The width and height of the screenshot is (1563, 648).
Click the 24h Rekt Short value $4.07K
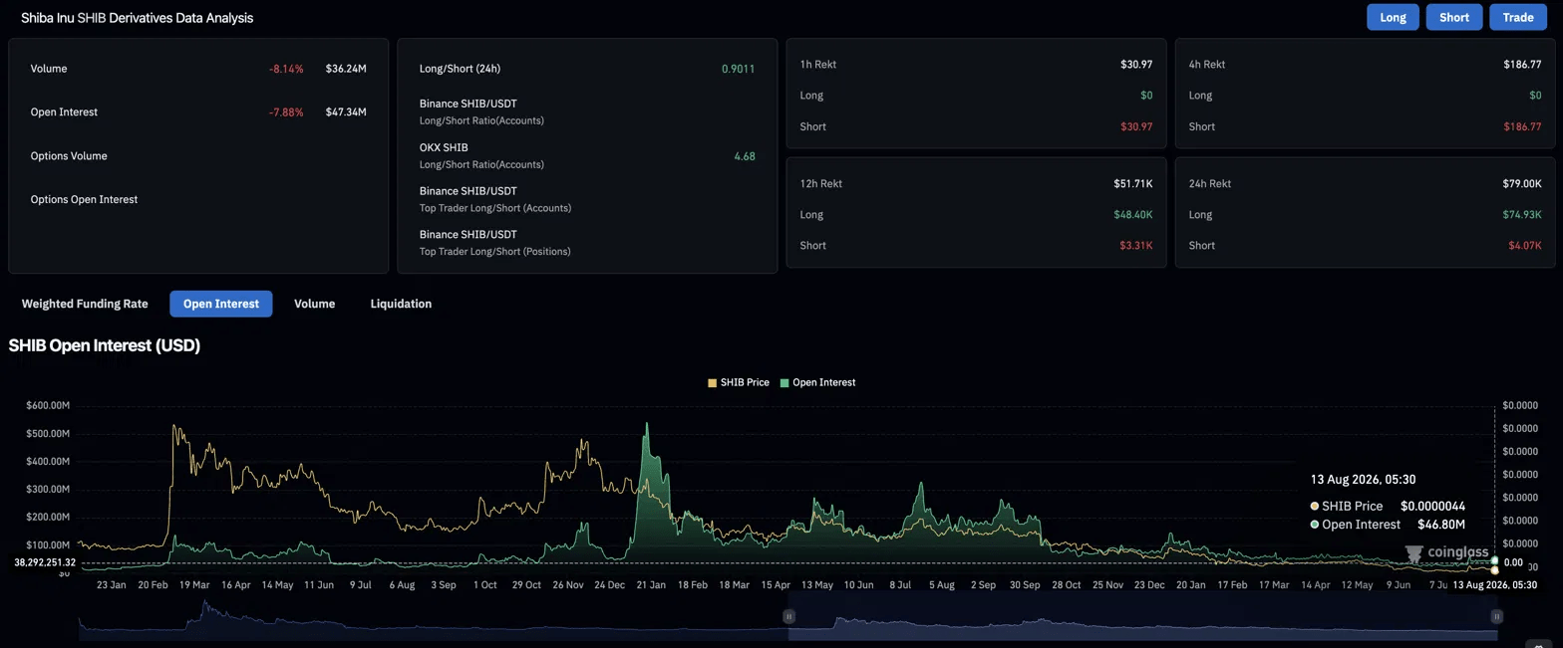[1524, 246]
